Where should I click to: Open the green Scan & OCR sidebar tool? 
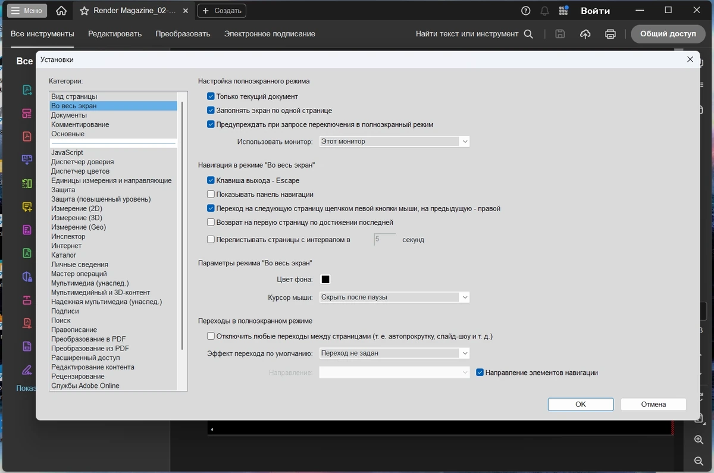tap(27, 183)
